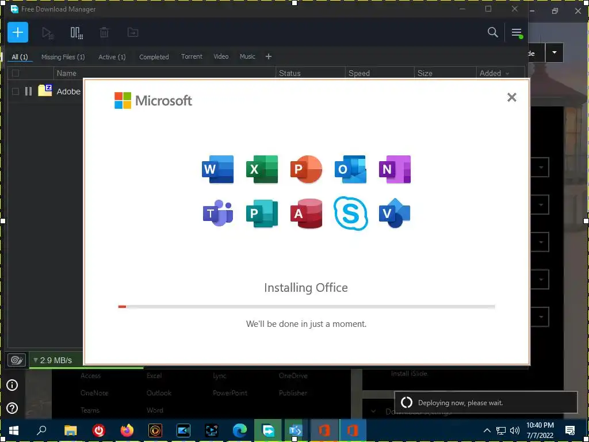
Task: Click the Outlook app label in background window
Action: [x=159, y=393]
